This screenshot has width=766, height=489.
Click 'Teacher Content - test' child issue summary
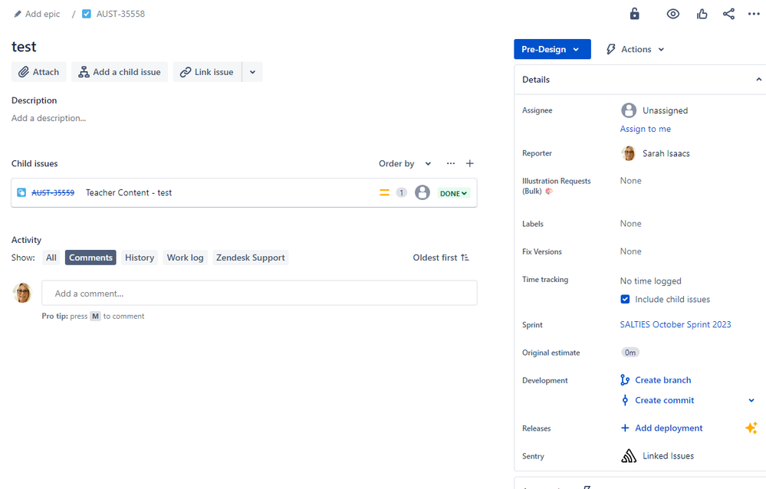pos(129,193)
